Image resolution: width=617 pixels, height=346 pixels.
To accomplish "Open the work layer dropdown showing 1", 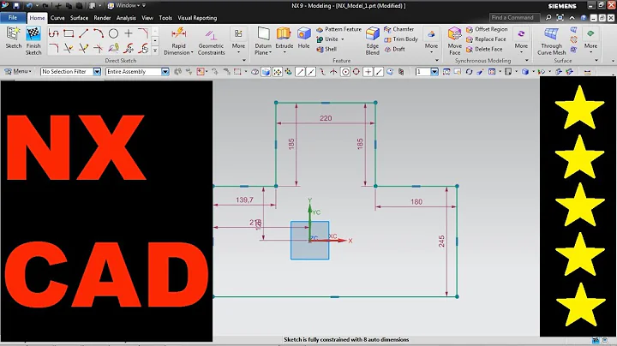I will pos(434,72).
